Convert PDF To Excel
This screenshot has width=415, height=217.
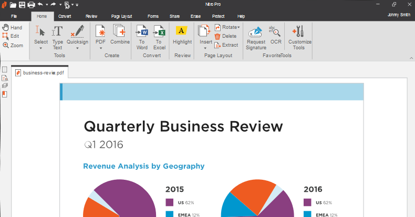(x=159, y=38)
